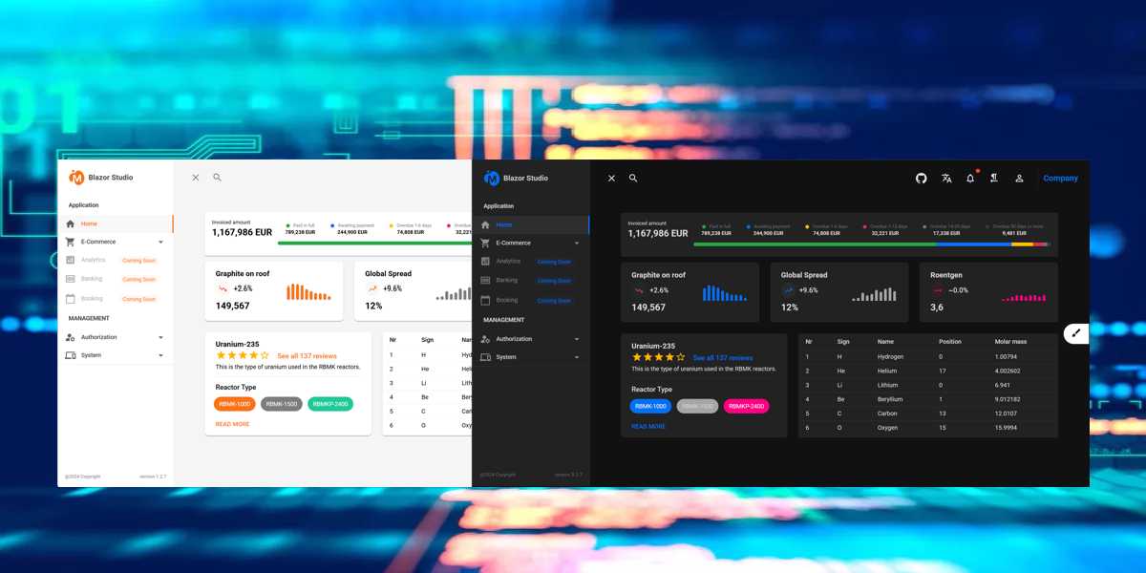The image size is (1146, 573).
Task: Open the user account profile icon
Action: tap(1019, 179)
